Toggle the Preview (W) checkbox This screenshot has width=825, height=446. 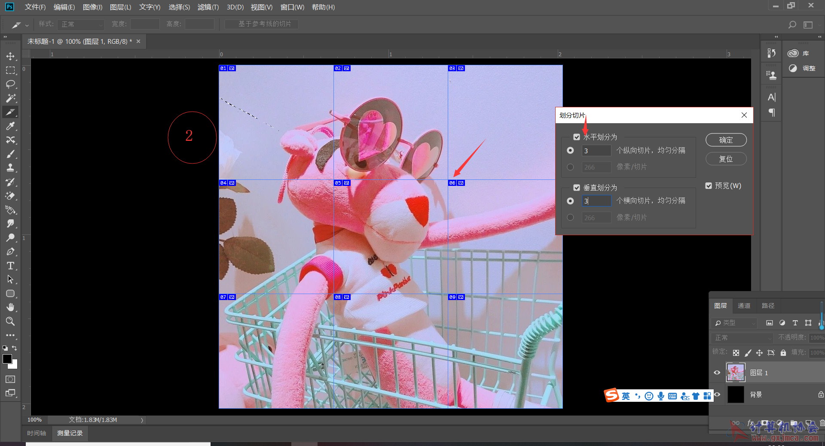pyautogui.click(x=709, y=186)
